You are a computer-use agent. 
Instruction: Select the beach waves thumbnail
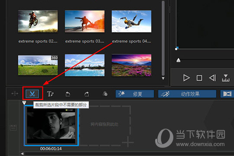click(x=84, y=65)
